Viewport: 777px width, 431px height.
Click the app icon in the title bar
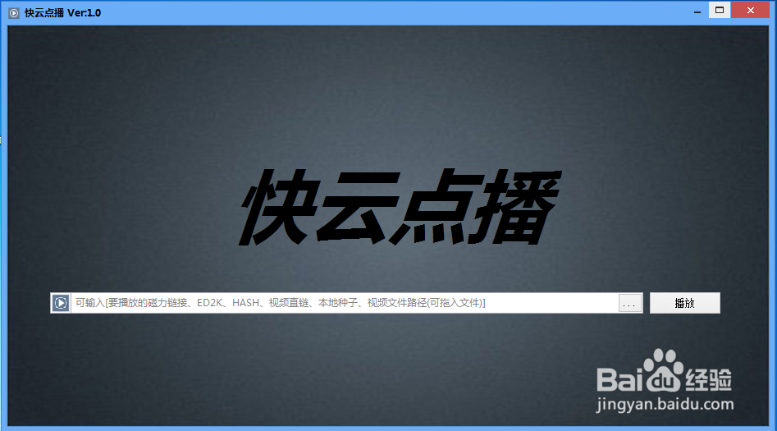coord(14,13)
